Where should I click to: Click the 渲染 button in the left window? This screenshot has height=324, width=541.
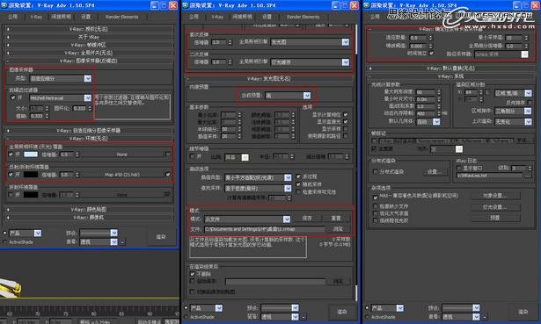click(161, 236)
